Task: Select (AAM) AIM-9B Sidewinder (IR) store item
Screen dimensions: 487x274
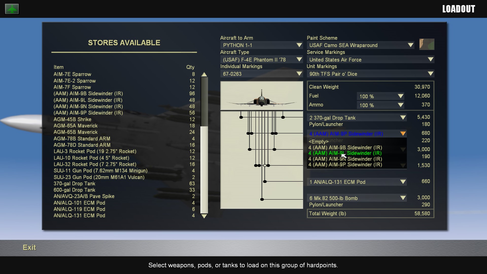Action: [124, 94]
